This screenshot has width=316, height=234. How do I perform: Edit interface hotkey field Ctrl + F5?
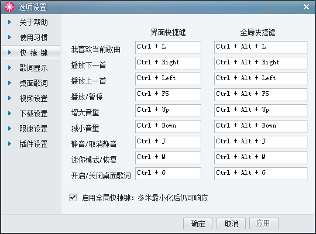(x=168, y=95)
